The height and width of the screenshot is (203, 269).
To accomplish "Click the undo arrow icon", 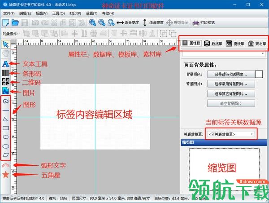I will (x=35, y=23).
